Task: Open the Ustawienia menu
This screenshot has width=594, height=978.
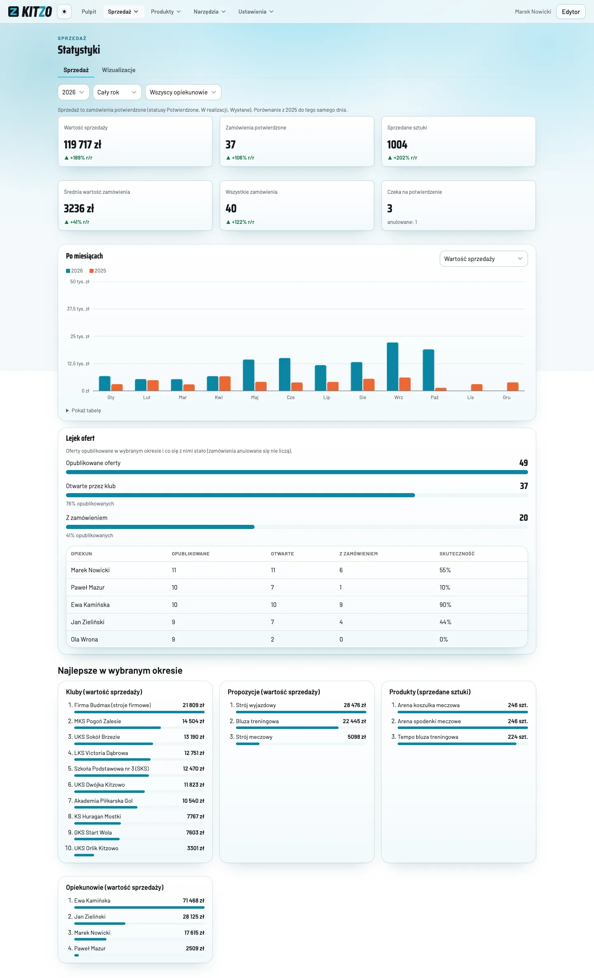Action: 256,12
